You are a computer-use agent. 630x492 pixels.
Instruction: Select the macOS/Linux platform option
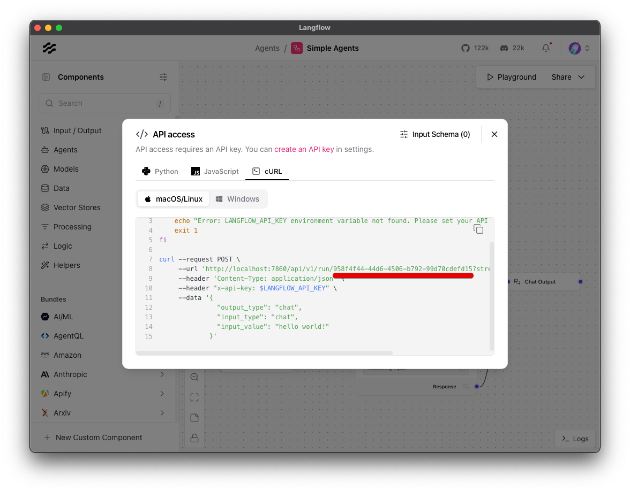pos(172,198)
